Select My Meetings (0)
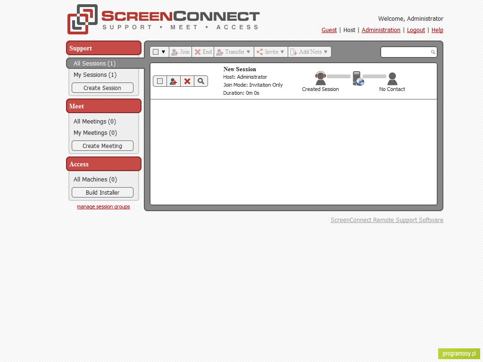Image resolution: width=483 pixels, height=362 pixels. tap(95, 133)
